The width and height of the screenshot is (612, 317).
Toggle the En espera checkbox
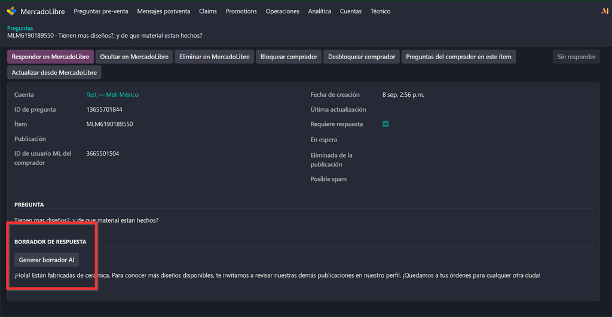point(385,140)
